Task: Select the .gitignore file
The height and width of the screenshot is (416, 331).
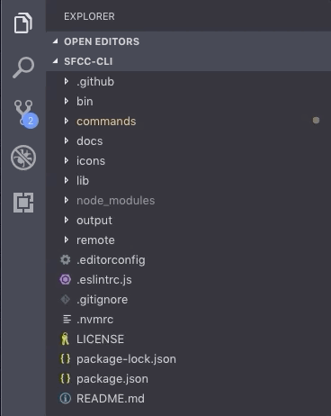Action: [103, 300]
